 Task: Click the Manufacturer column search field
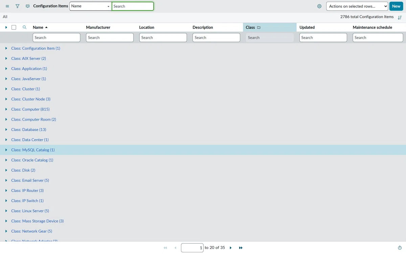(x=110, y=38)
